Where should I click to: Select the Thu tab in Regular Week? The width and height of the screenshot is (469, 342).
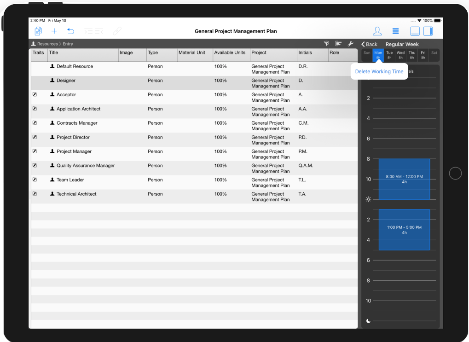point(411,54)
